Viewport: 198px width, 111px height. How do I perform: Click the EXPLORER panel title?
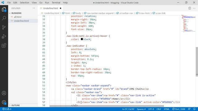click(x=16, y=8)
